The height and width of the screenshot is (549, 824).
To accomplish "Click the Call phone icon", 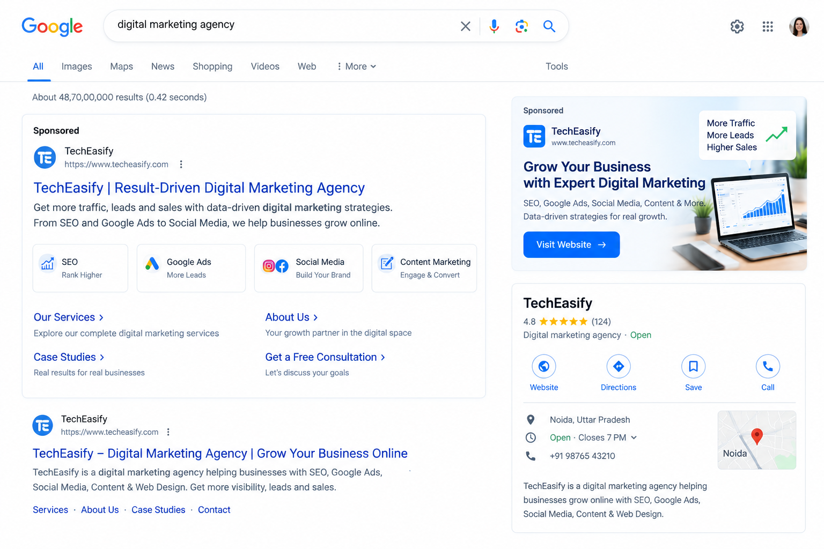I will [768, 366].
